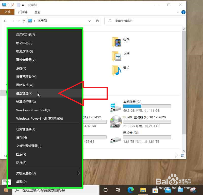
Task: Click the Explorer scrollbar down arrow
Action: [x=184, y=151]
